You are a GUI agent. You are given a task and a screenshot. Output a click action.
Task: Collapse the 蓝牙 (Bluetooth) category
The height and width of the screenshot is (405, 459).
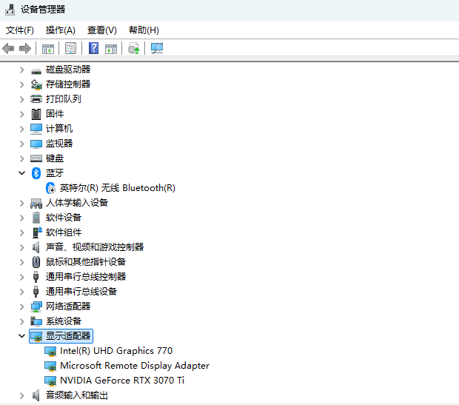point(22,173)
